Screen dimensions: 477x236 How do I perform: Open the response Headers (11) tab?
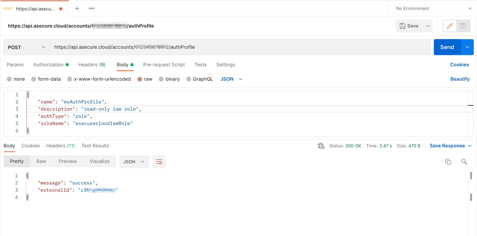pyautogui.click(x=61, y=146)
